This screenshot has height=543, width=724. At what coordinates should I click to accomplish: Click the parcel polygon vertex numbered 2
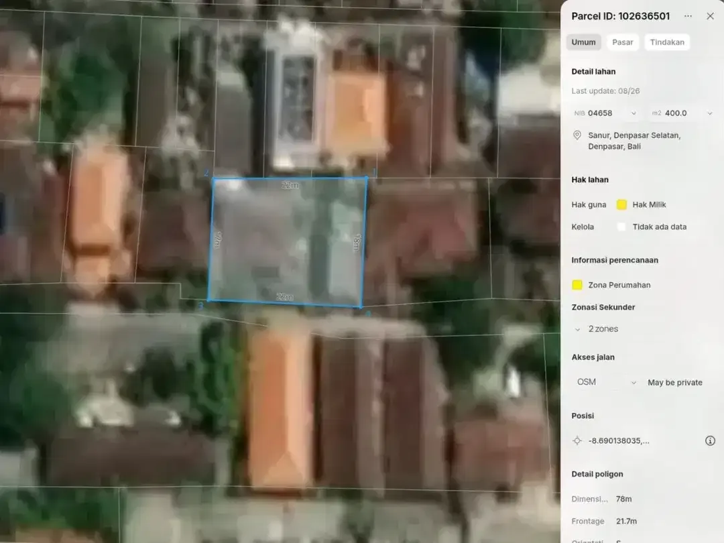[x=213, y=178]
